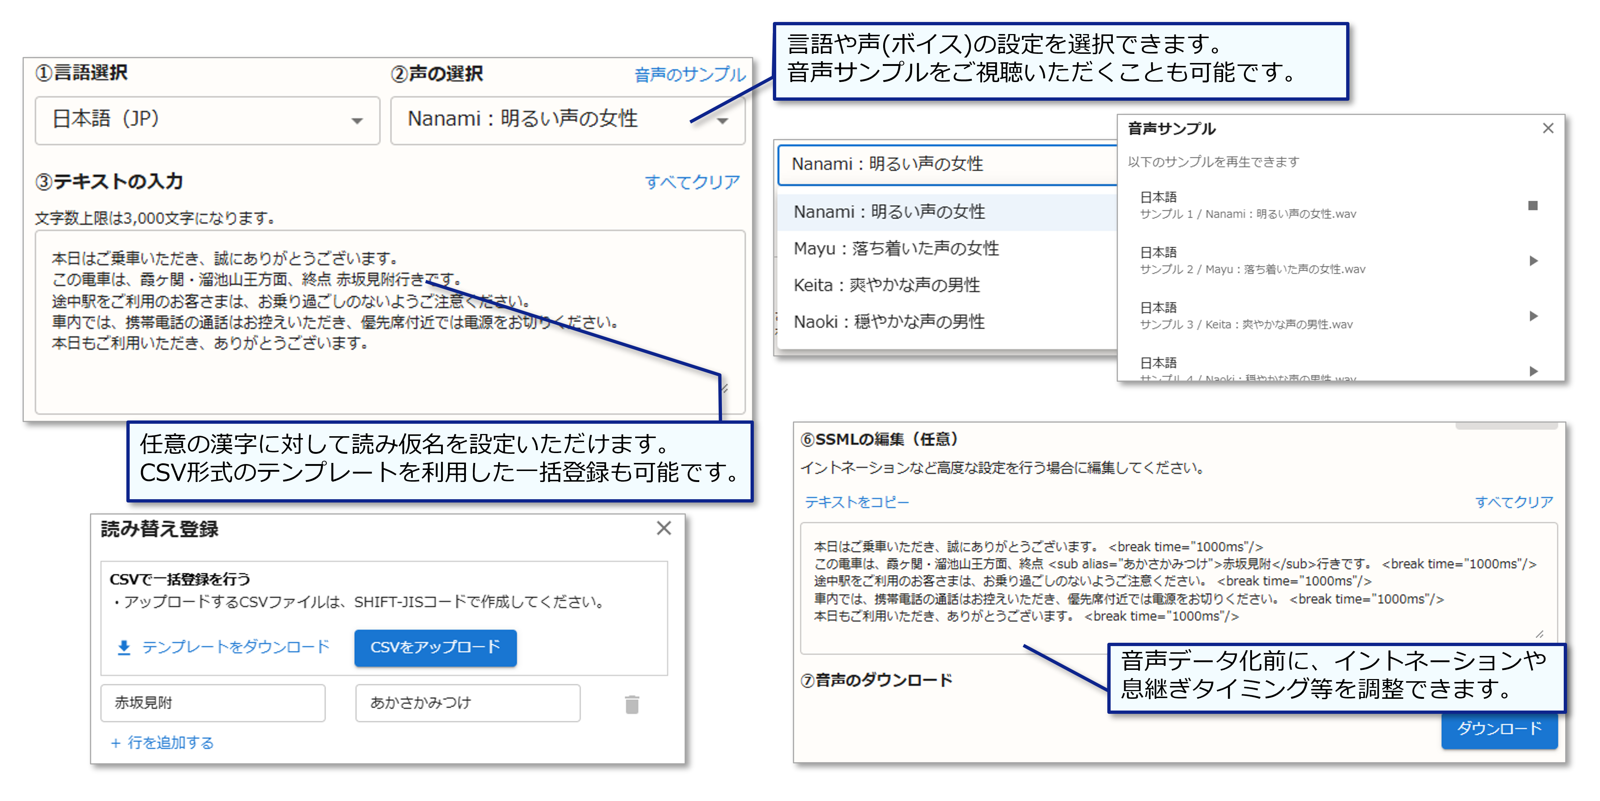Delete the 赤坂見附 reading row

click(x=632, y=704)
